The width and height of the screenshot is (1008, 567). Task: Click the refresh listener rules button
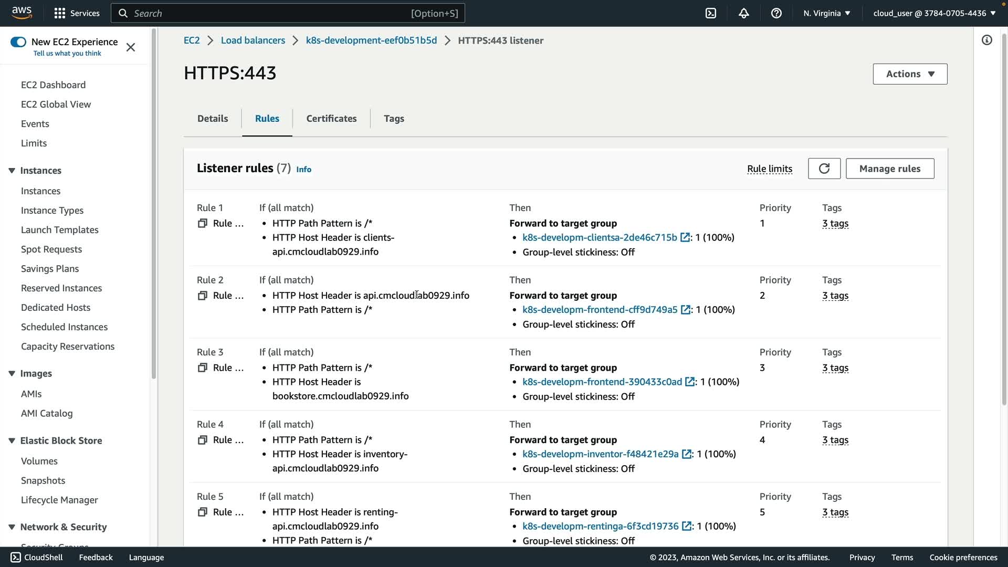click(824, 169)
